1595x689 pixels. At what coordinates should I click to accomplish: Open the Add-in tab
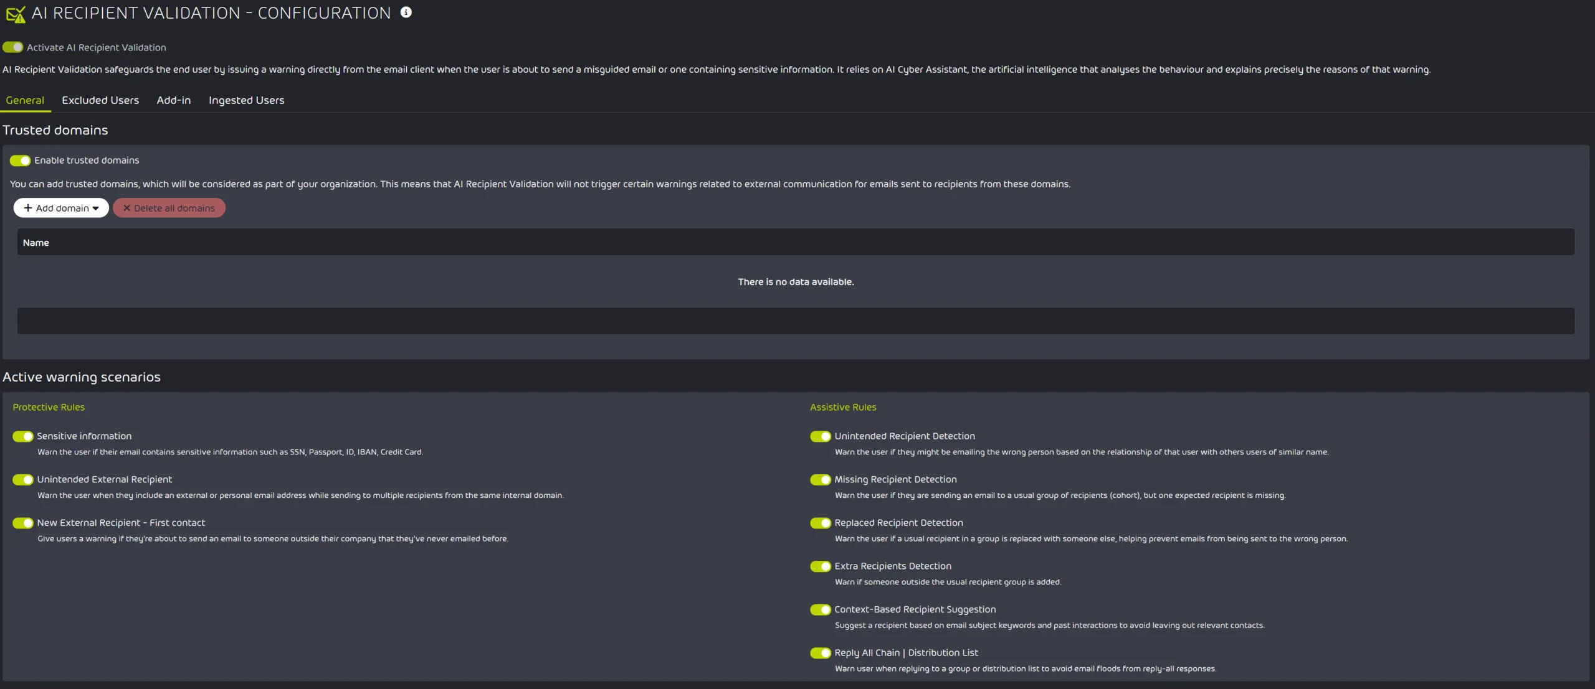coord(174,100)
